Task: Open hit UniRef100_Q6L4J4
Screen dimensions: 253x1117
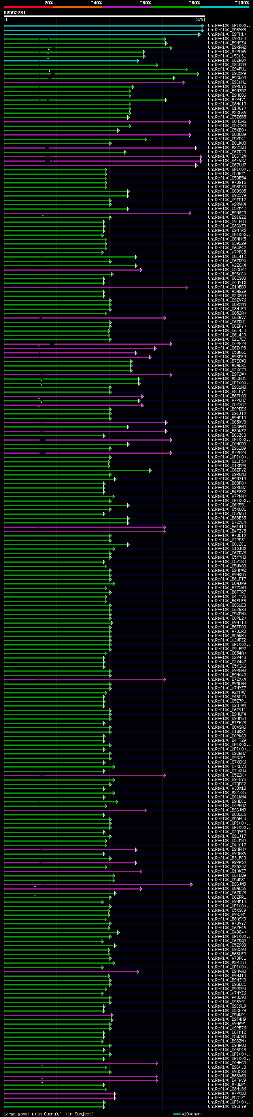Action: pyautogui.click(x=227, y=330)
